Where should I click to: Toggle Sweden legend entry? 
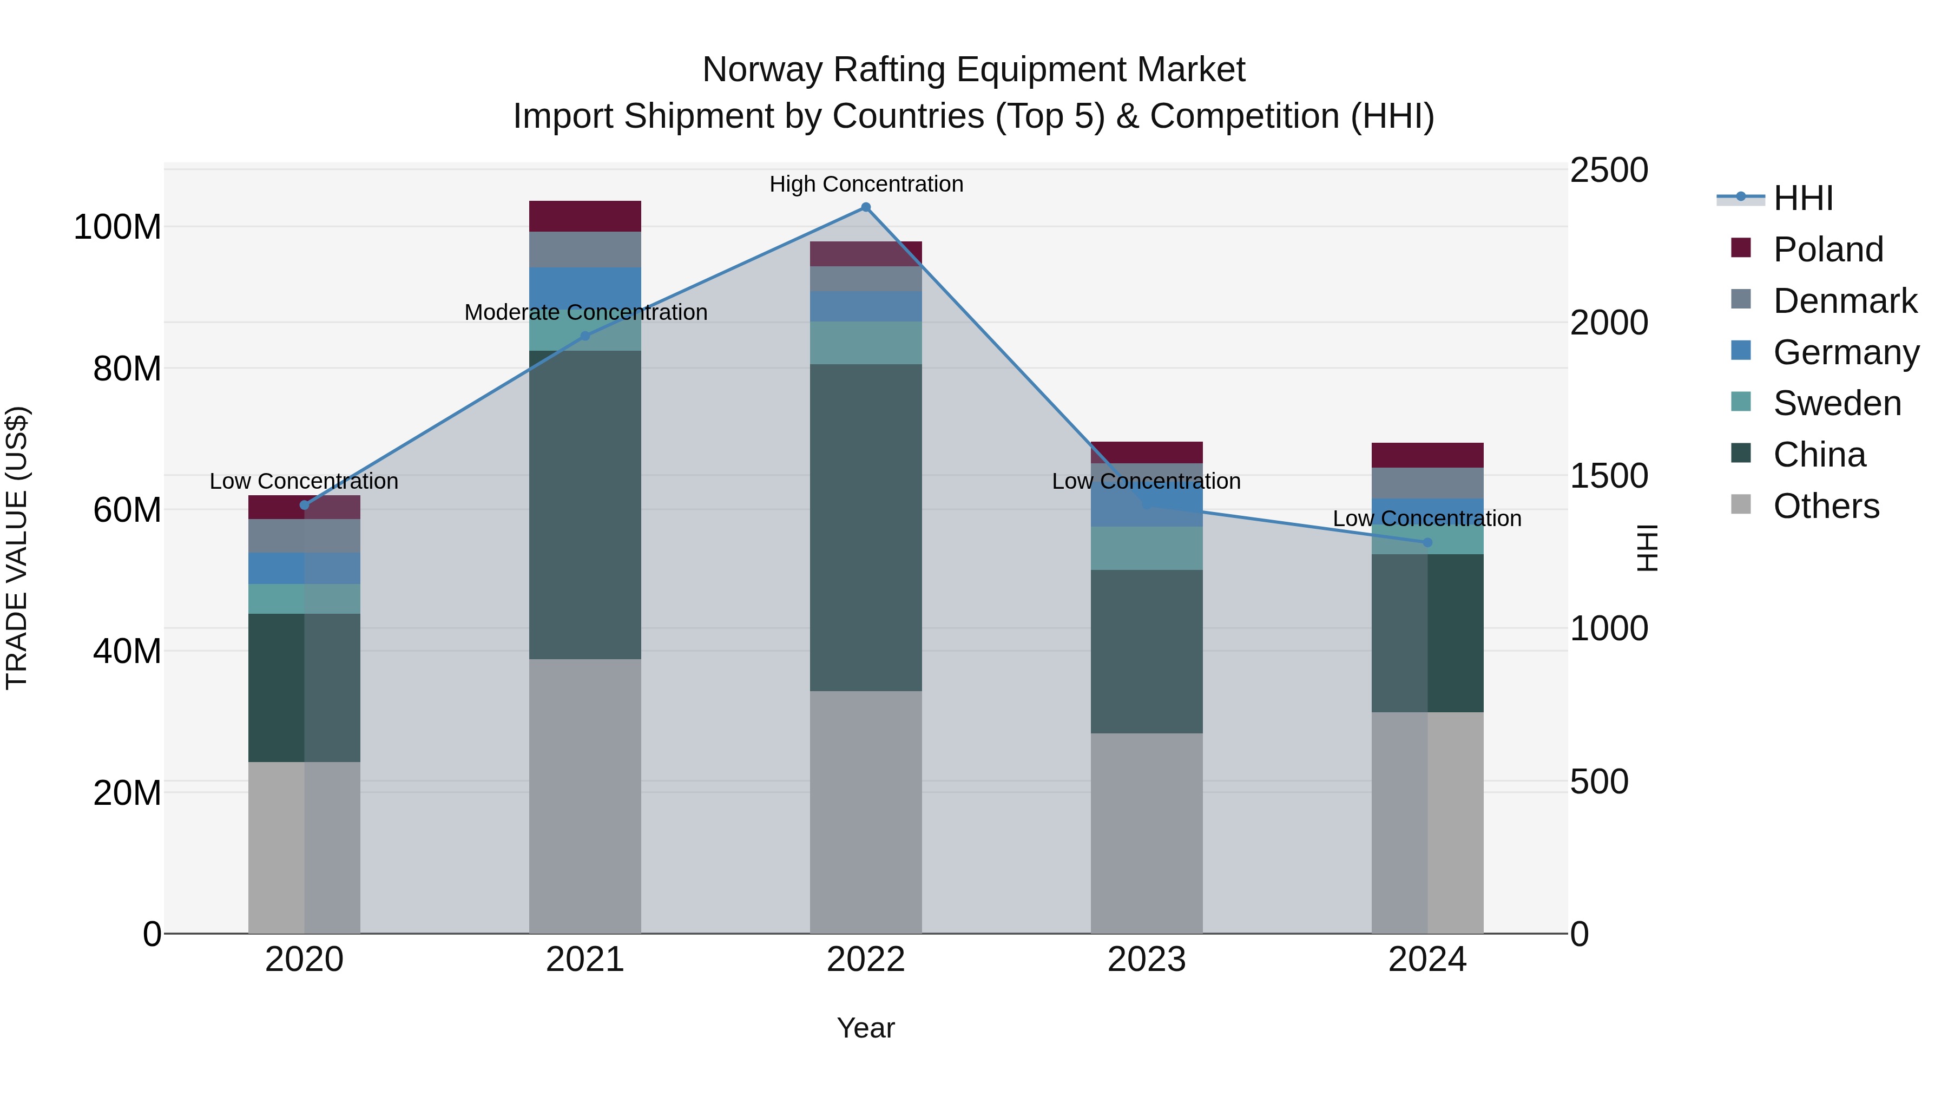pyautogui.click(x=1815, y=402)
